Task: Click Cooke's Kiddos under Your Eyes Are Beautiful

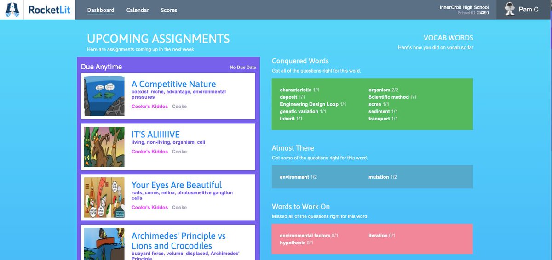Action: pyautogui.click(x=149, y=208)
